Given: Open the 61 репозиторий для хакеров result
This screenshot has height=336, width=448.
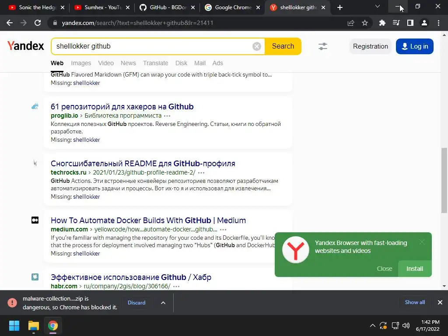Looking at the screenshot, I should [122, 107].
